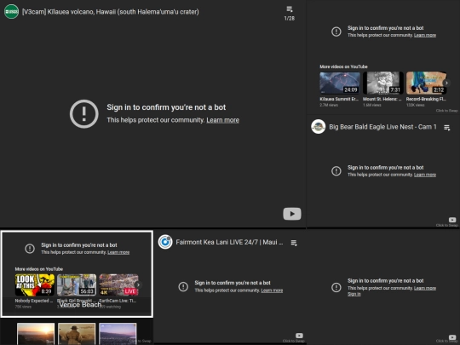This screenshot has width=460, height=345.
Task: Click Learn more in bottom-right player
Action: 425,288
